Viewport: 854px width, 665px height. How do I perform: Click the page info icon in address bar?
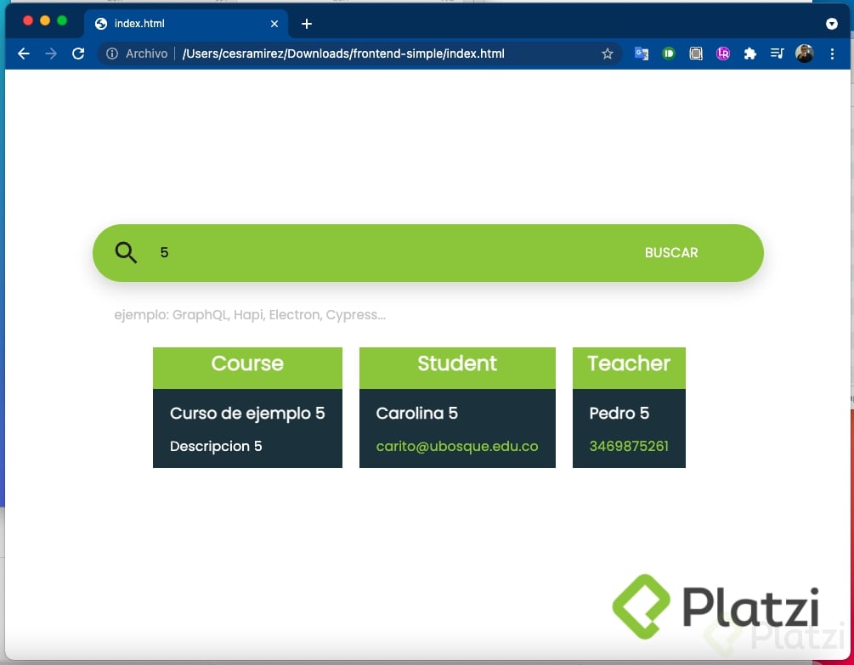pyautogui.click(x=111, y=54)
